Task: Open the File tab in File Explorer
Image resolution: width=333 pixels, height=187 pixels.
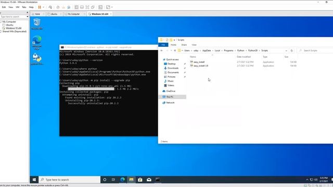Action: coord(163,45)
